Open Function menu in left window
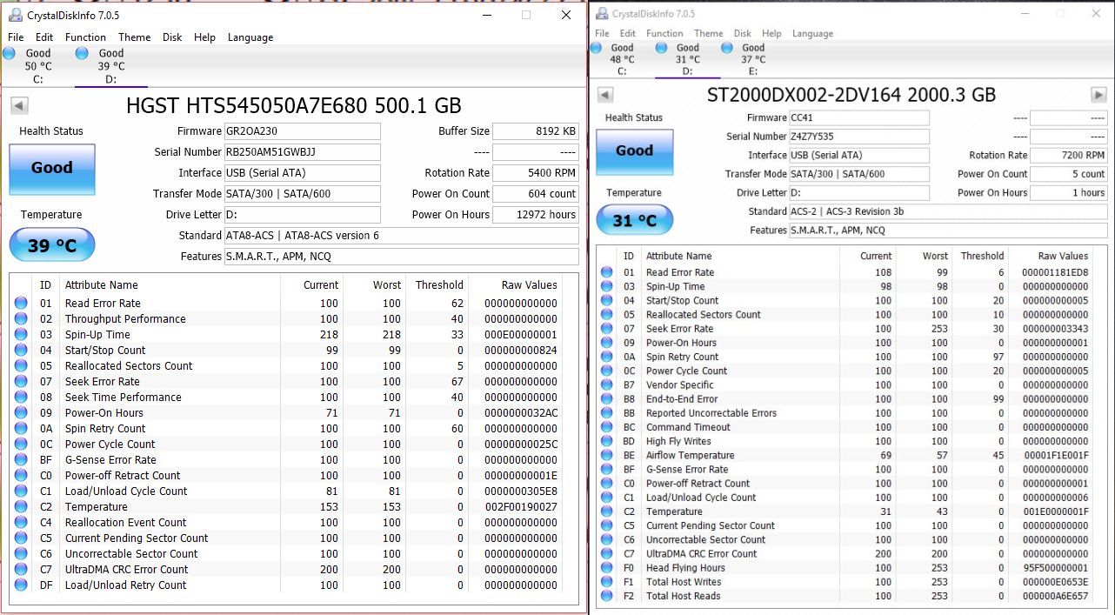1115x615 pixels. [x=85, y=37]
